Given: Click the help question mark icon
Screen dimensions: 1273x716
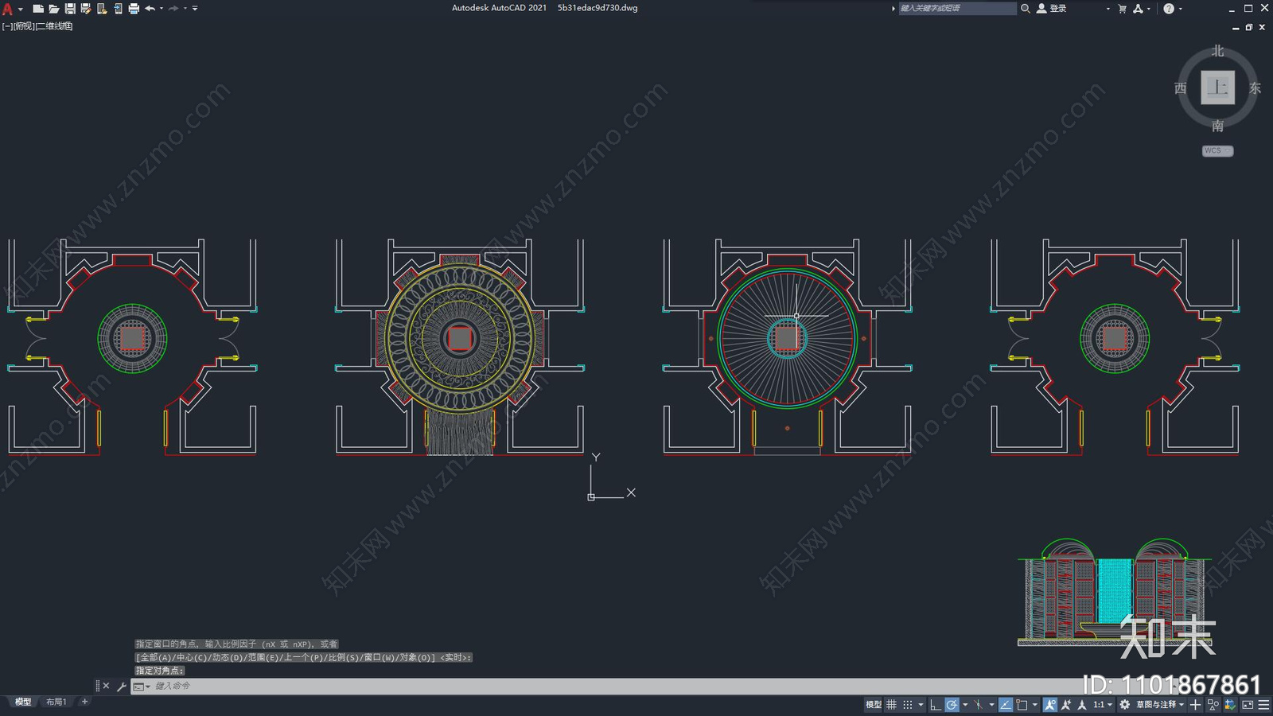Looking at the screenshot, I should 1168,9.
